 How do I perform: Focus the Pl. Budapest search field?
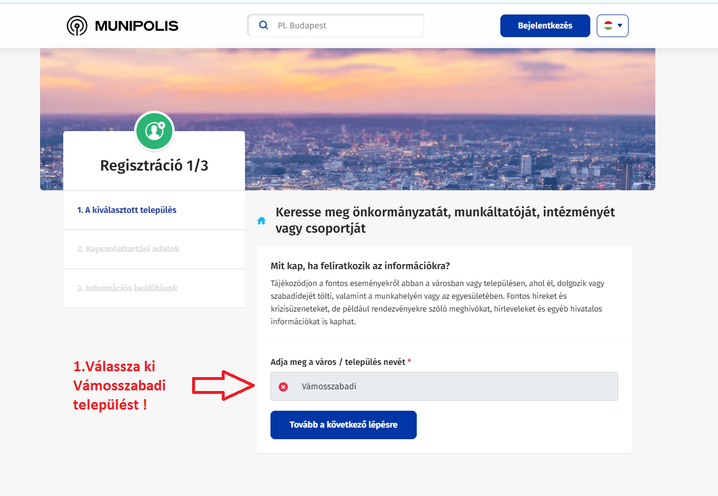tap(335, 26)
